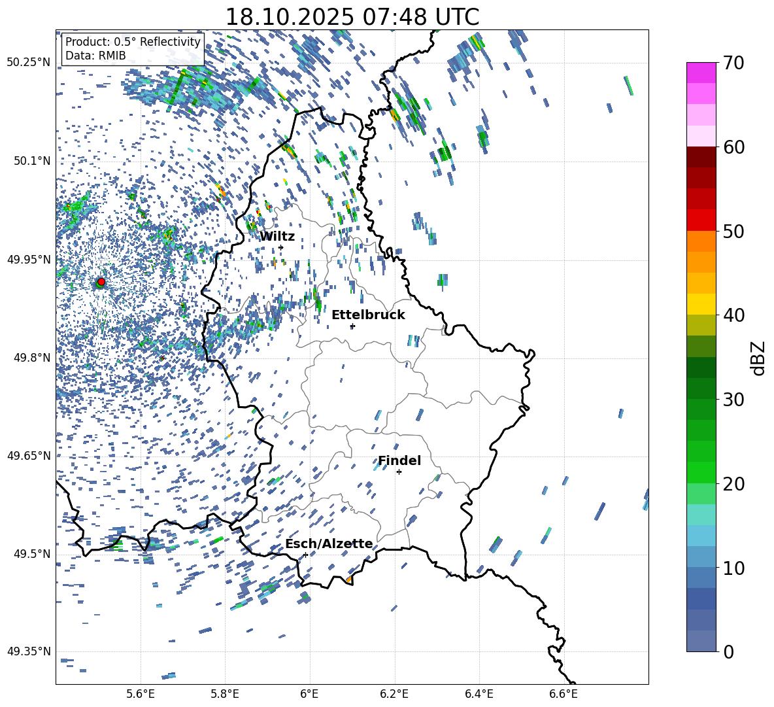Image resolution: width=774 pixels, height=707 pixels.
Task: Click the 49.95°N latitude label
Action: pos(29,259)
